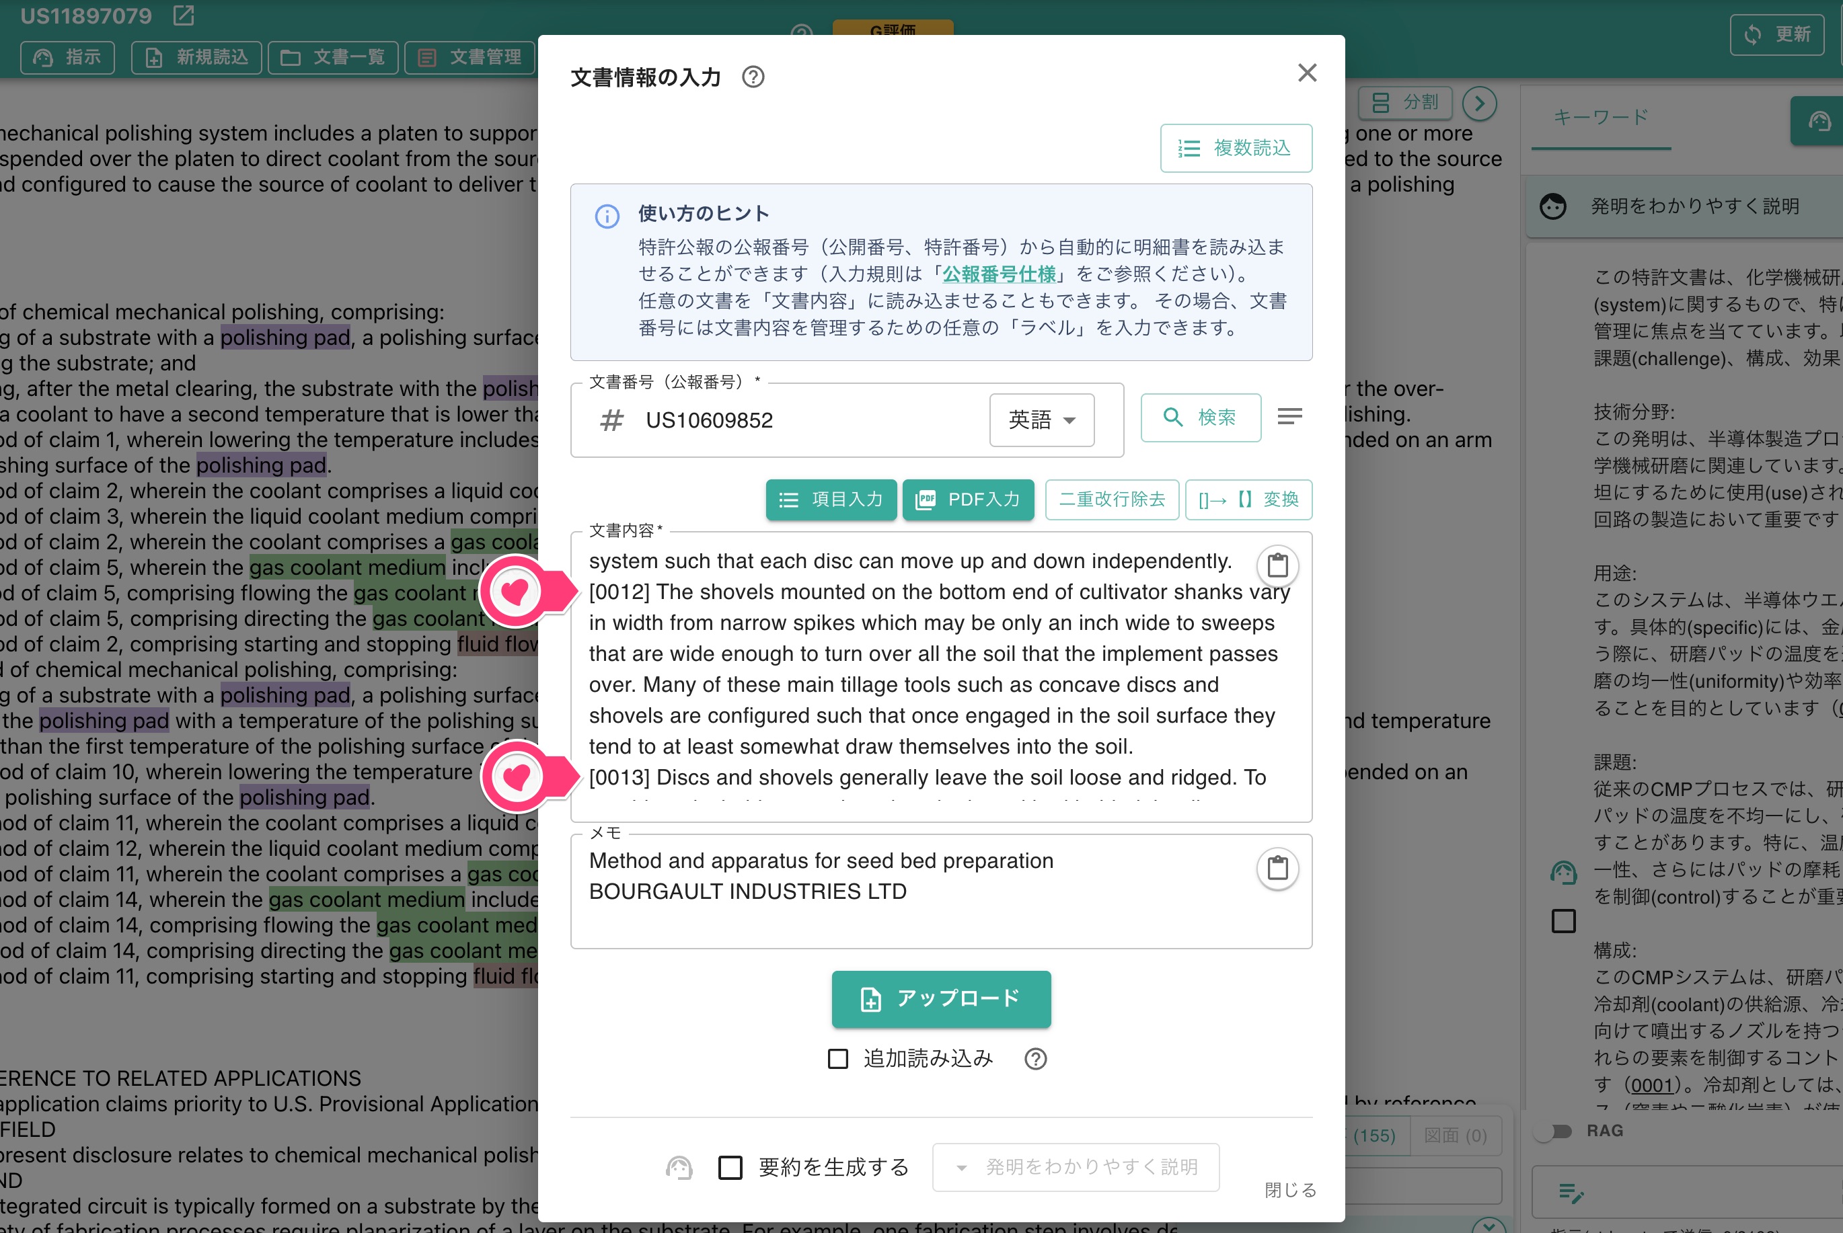This screenshot has width=1843, height=1233.
Task: Switch to the キーワード tab
Action: pos(1601,117)
